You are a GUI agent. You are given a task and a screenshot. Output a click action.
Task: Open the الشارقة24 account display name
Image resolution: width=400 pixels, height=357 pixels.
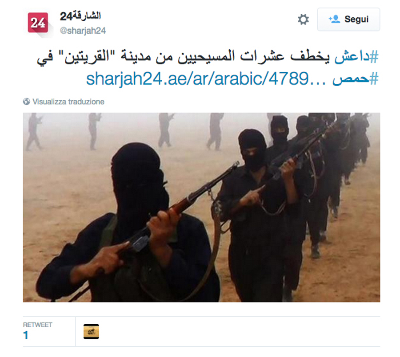[80, 16]
